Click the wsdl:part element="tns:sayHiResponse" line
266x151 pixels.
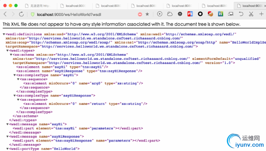86,141
